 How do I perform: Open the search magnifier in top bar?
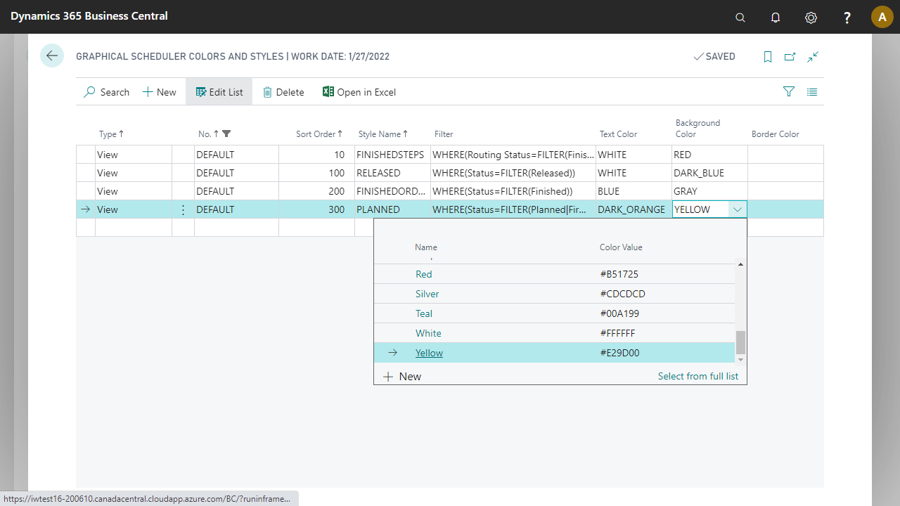740,18
